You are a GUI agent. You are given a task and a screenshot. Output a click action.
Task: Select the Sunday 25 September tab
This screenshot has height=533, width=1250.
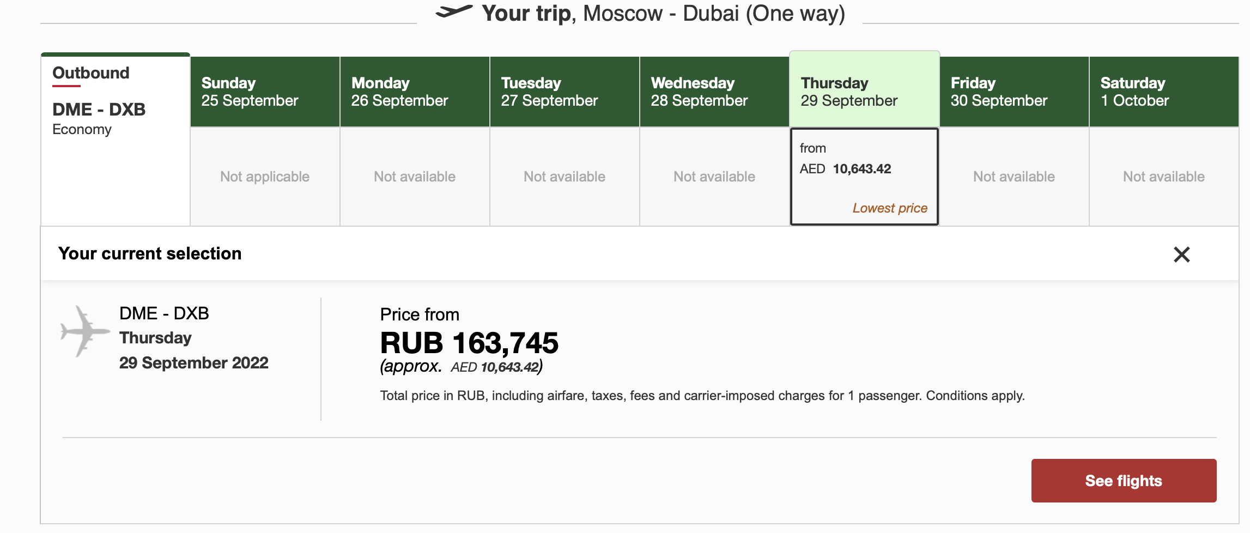[265, 92]
